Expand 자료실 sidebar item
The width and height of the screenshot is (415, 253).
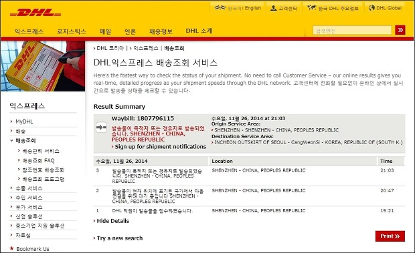pyautogui.click(x=23, y=235)
